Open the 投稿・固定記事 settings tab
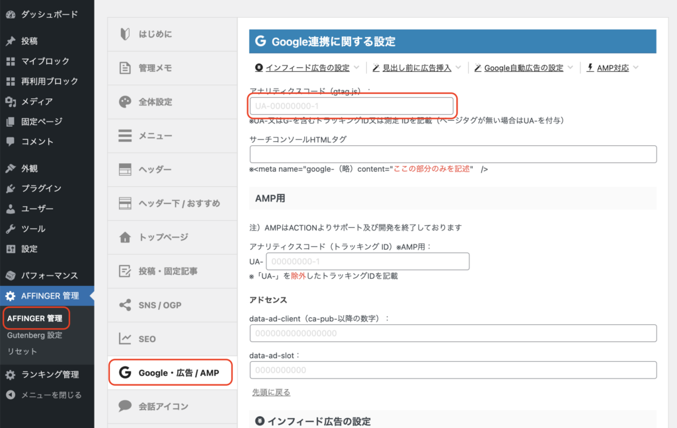677x428 pixels. (x=173, y=271)
